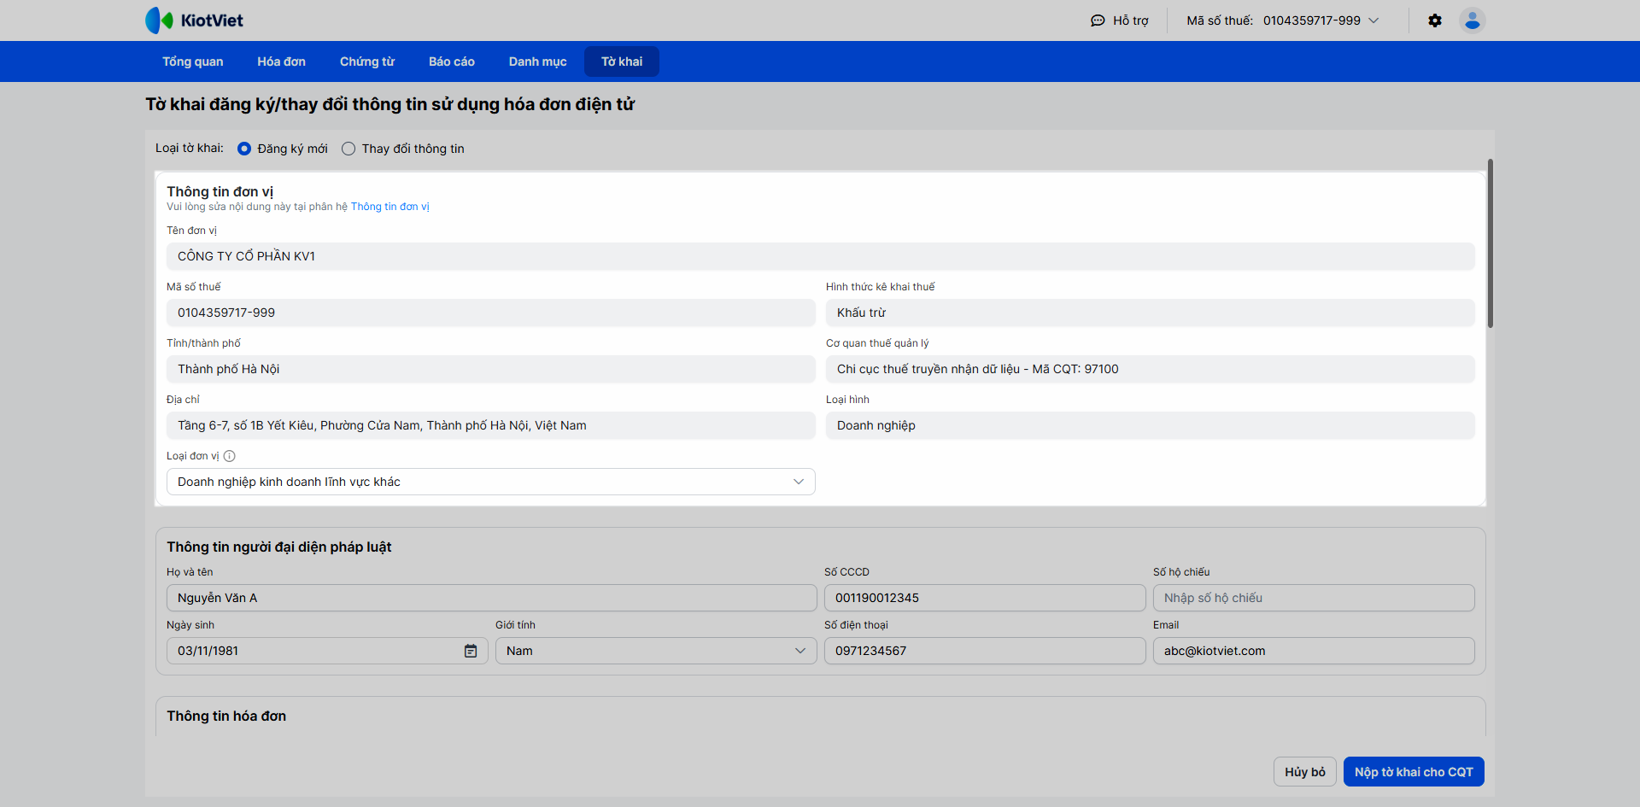The image size is (1640, 807).
Task: Open the Giới tính dropdown
Action: (x=656, y=651)
